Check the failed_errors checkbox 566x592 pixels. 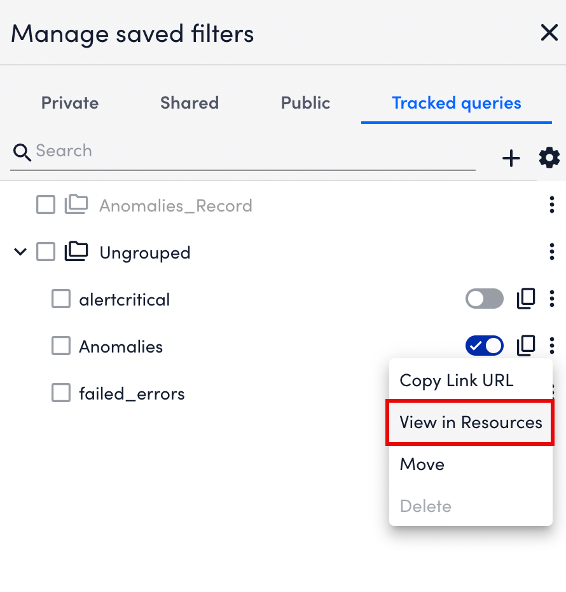tap(60, 393)
